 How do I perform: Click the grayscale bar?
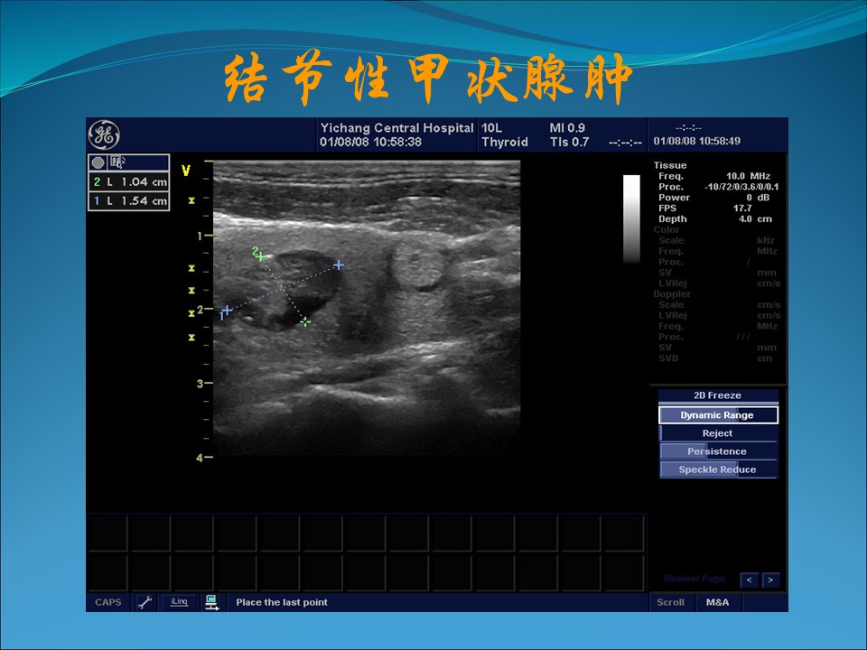[631, 219]
